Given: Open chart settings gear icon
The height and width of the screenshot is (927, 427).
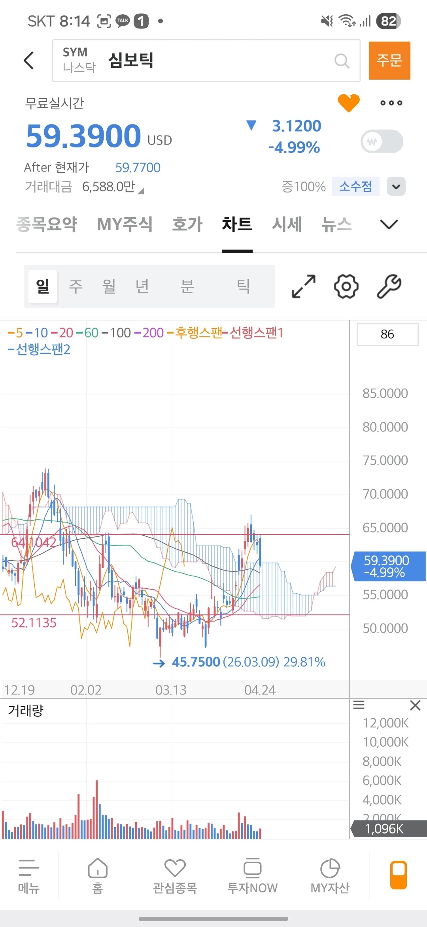Looking at the screenshot, I should [x=346, y=286].
